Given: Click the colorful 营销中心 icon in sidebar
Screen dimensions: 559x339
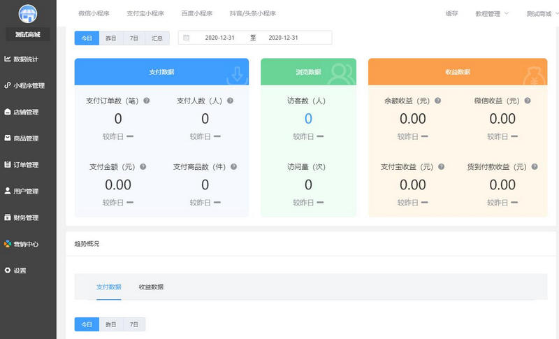Looking at the screenshot, I should (8, 244).
